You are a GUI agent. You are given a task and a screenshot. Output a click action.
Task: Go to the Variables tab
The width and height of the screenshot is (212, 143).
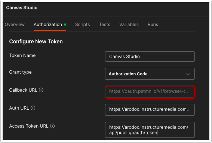(129, 24)
